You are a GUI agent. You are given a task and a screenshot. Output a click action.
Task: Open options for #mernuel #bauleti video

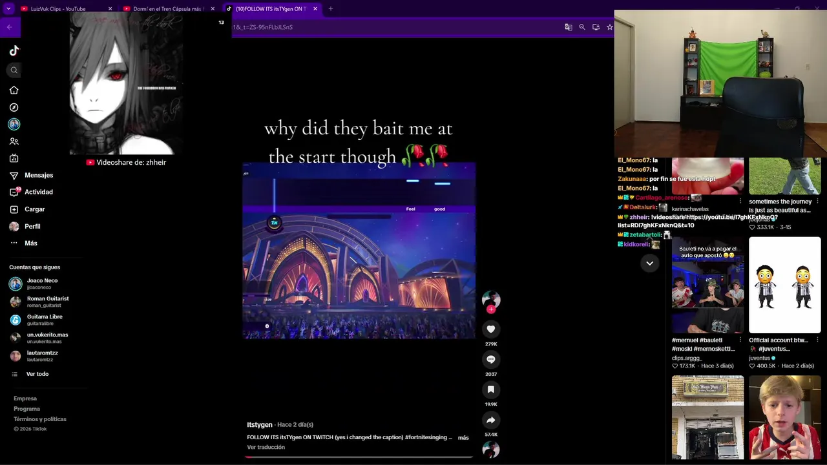pyautogui.click(x=740, y=340)
